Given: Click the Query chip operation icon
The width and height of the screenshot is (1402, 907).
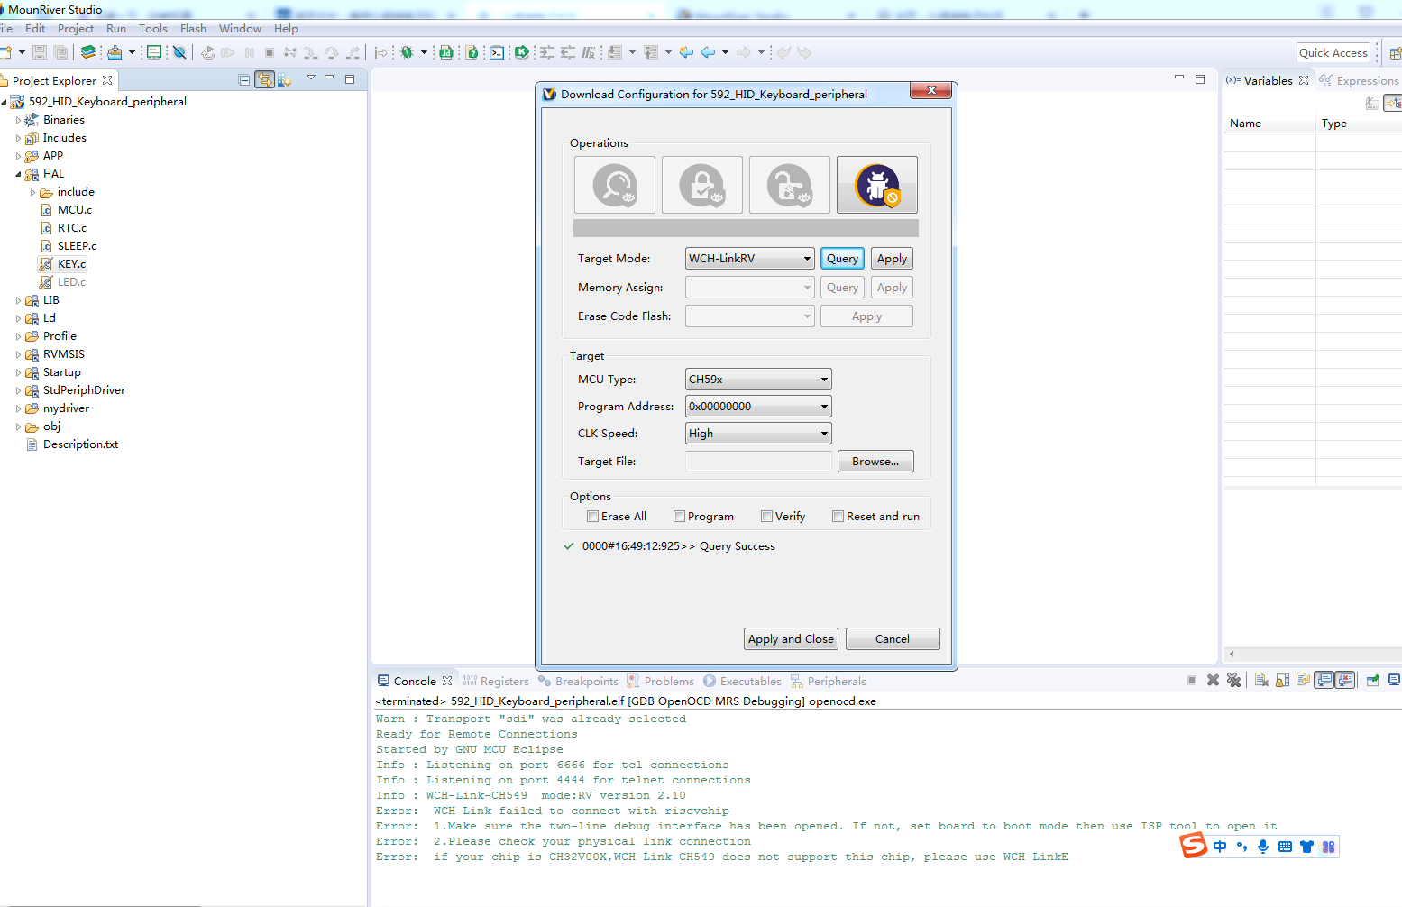Looking at the screenshot, I should click(x=615, y=185).
